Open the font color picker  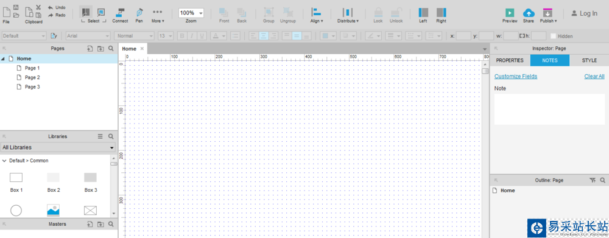(x=219, y=36)
